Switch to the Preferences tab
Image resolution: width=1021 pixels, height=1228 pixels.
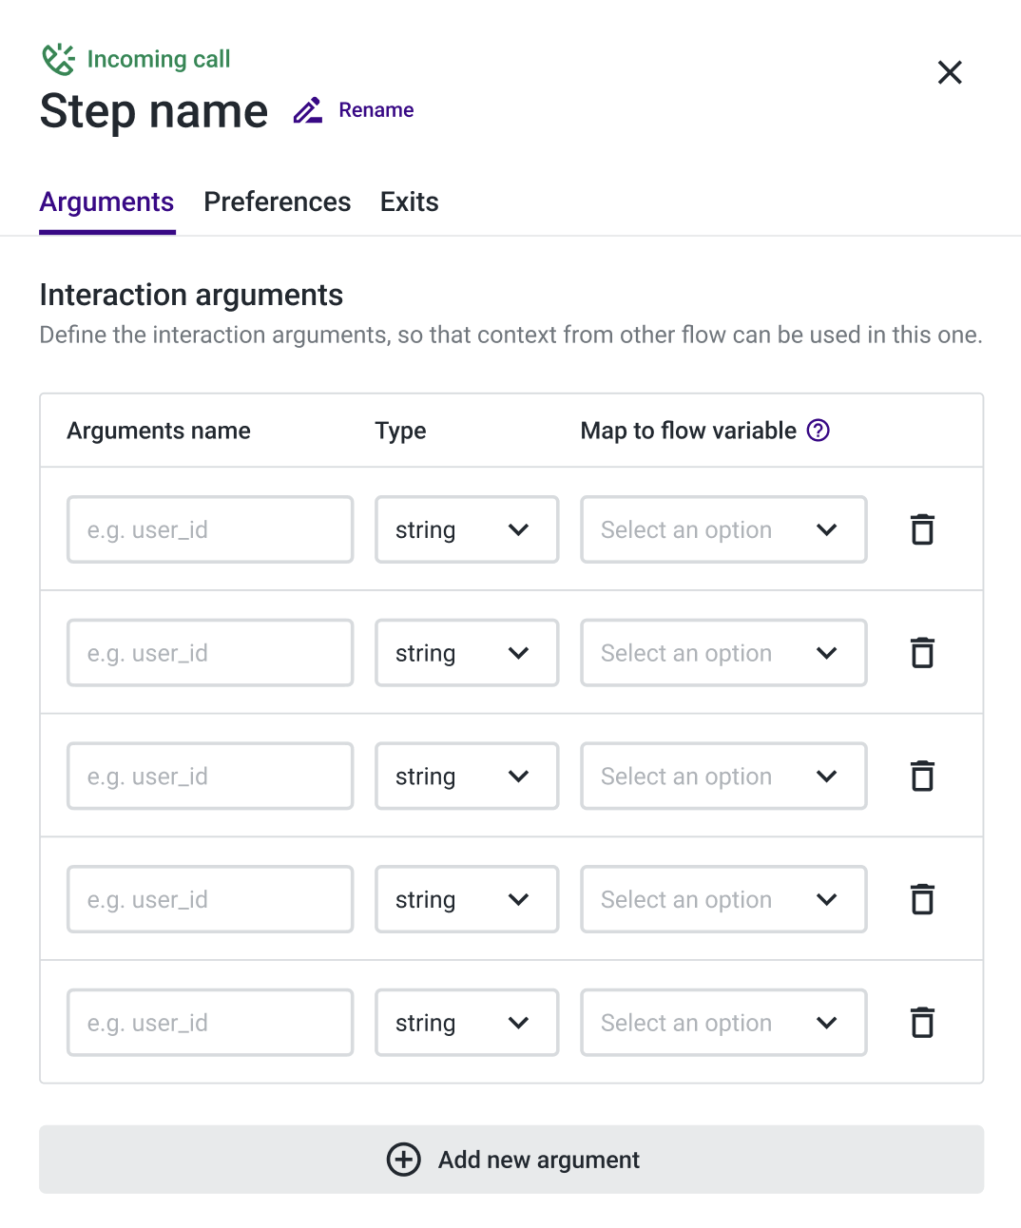click(x=278, y=201)
